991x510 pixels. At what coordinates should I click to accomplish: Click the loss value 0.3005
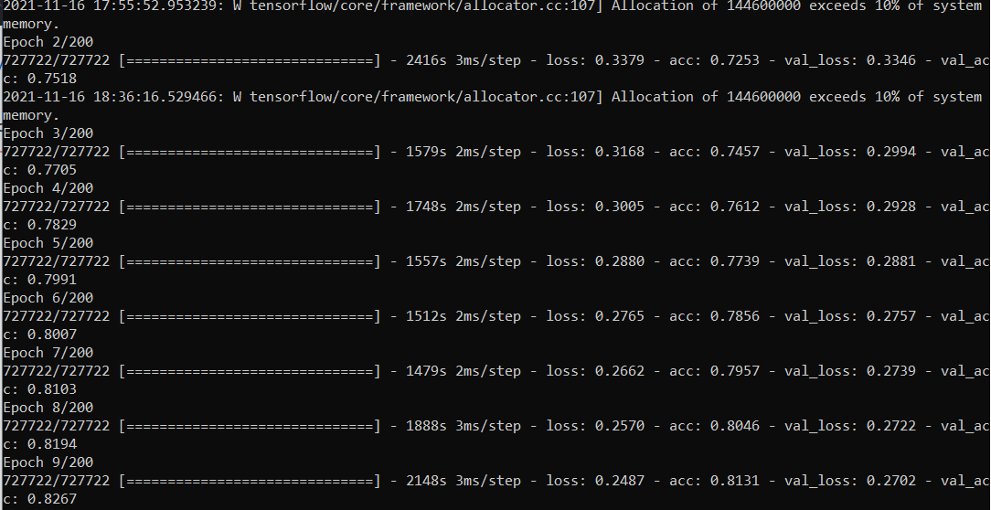(620, 207)
